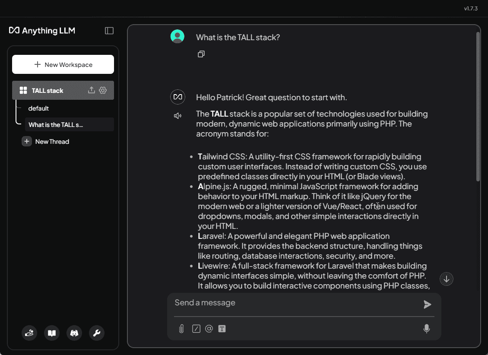The image size is (488, 355).
Task: Open slash commands icon
Action: coord(196,329)
